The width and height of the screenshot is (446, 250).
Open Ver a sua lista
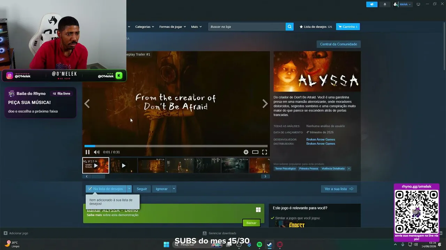[339, 189]
